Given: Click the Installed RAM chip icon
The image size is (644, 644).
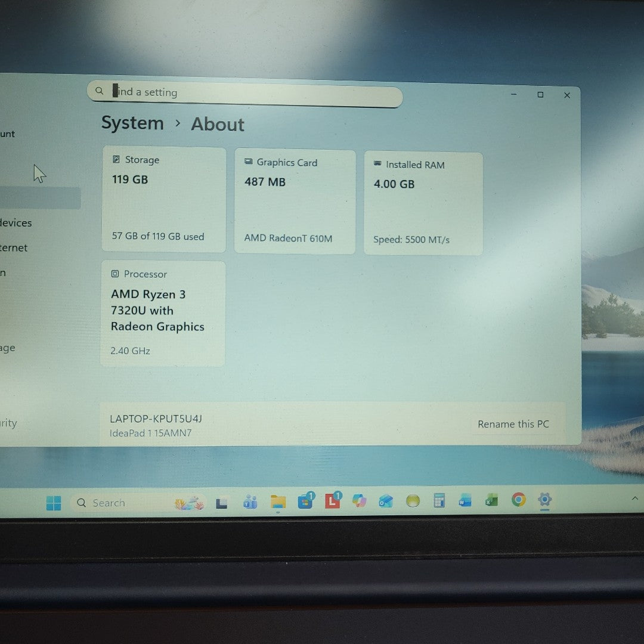Looking at the screenshot, I should click(377, 163).
